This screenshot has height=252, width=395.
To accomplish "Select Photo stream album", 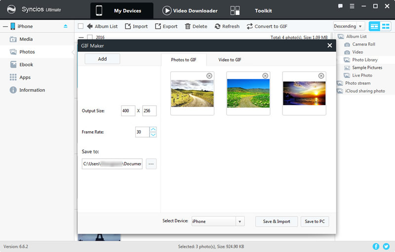I will point(354,83).
